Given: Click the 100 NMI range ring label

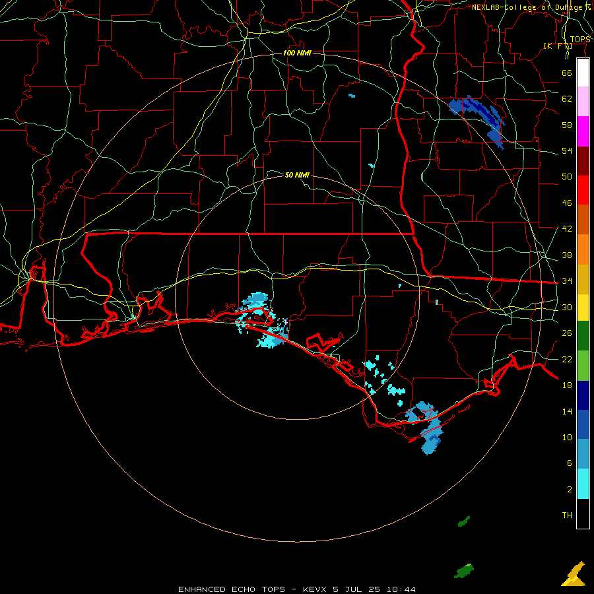Looking at the screenshot, I should tap(297, 53).
